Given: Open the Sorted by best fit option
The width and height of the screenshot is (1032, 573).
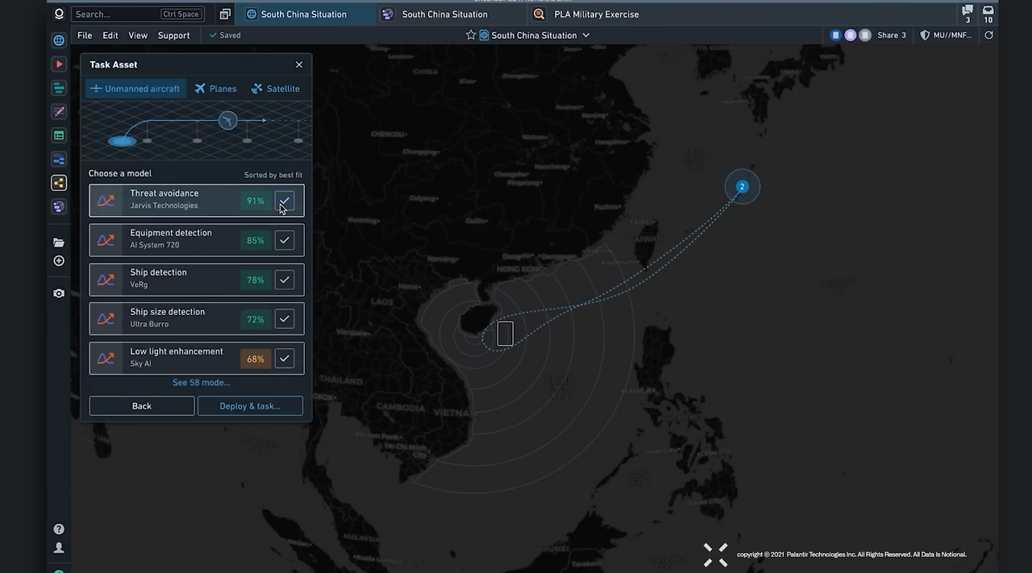Looking at the screenshot, I should (273, 175).
